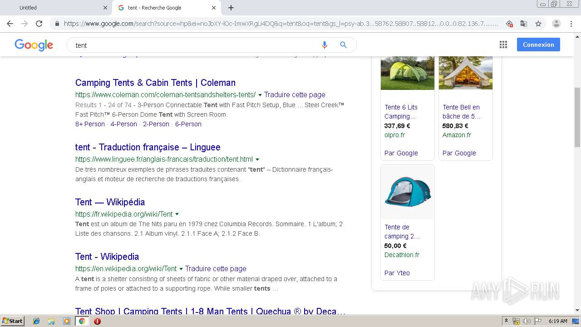Expand dropdown arrow next to linguee.fr URL
This screenshot has width=581, height=327.
pyautogui.click(x=257, y=159)
